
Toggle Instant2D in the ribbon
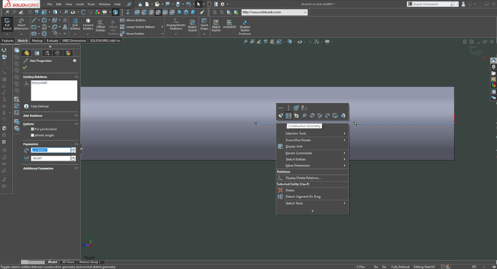click(229, 25)
